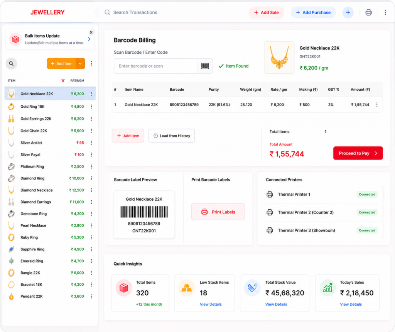The height and width of the screenshot is (332, 395).
Task: Click the Item Found status
Action: (233, 66)
